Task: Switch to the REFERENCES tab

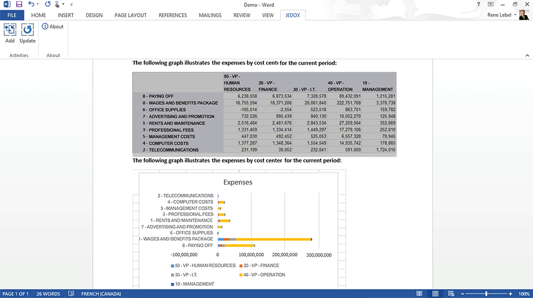Action: [x=173, y=15]
